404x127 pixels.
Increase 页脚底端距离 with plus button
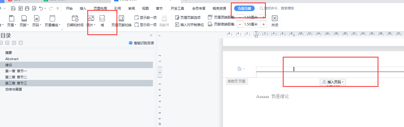263,24
